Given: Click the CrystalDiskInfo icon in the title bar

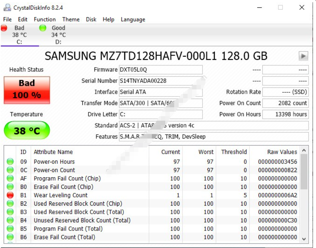Looking at the screenshot, I should click(7, 7).
